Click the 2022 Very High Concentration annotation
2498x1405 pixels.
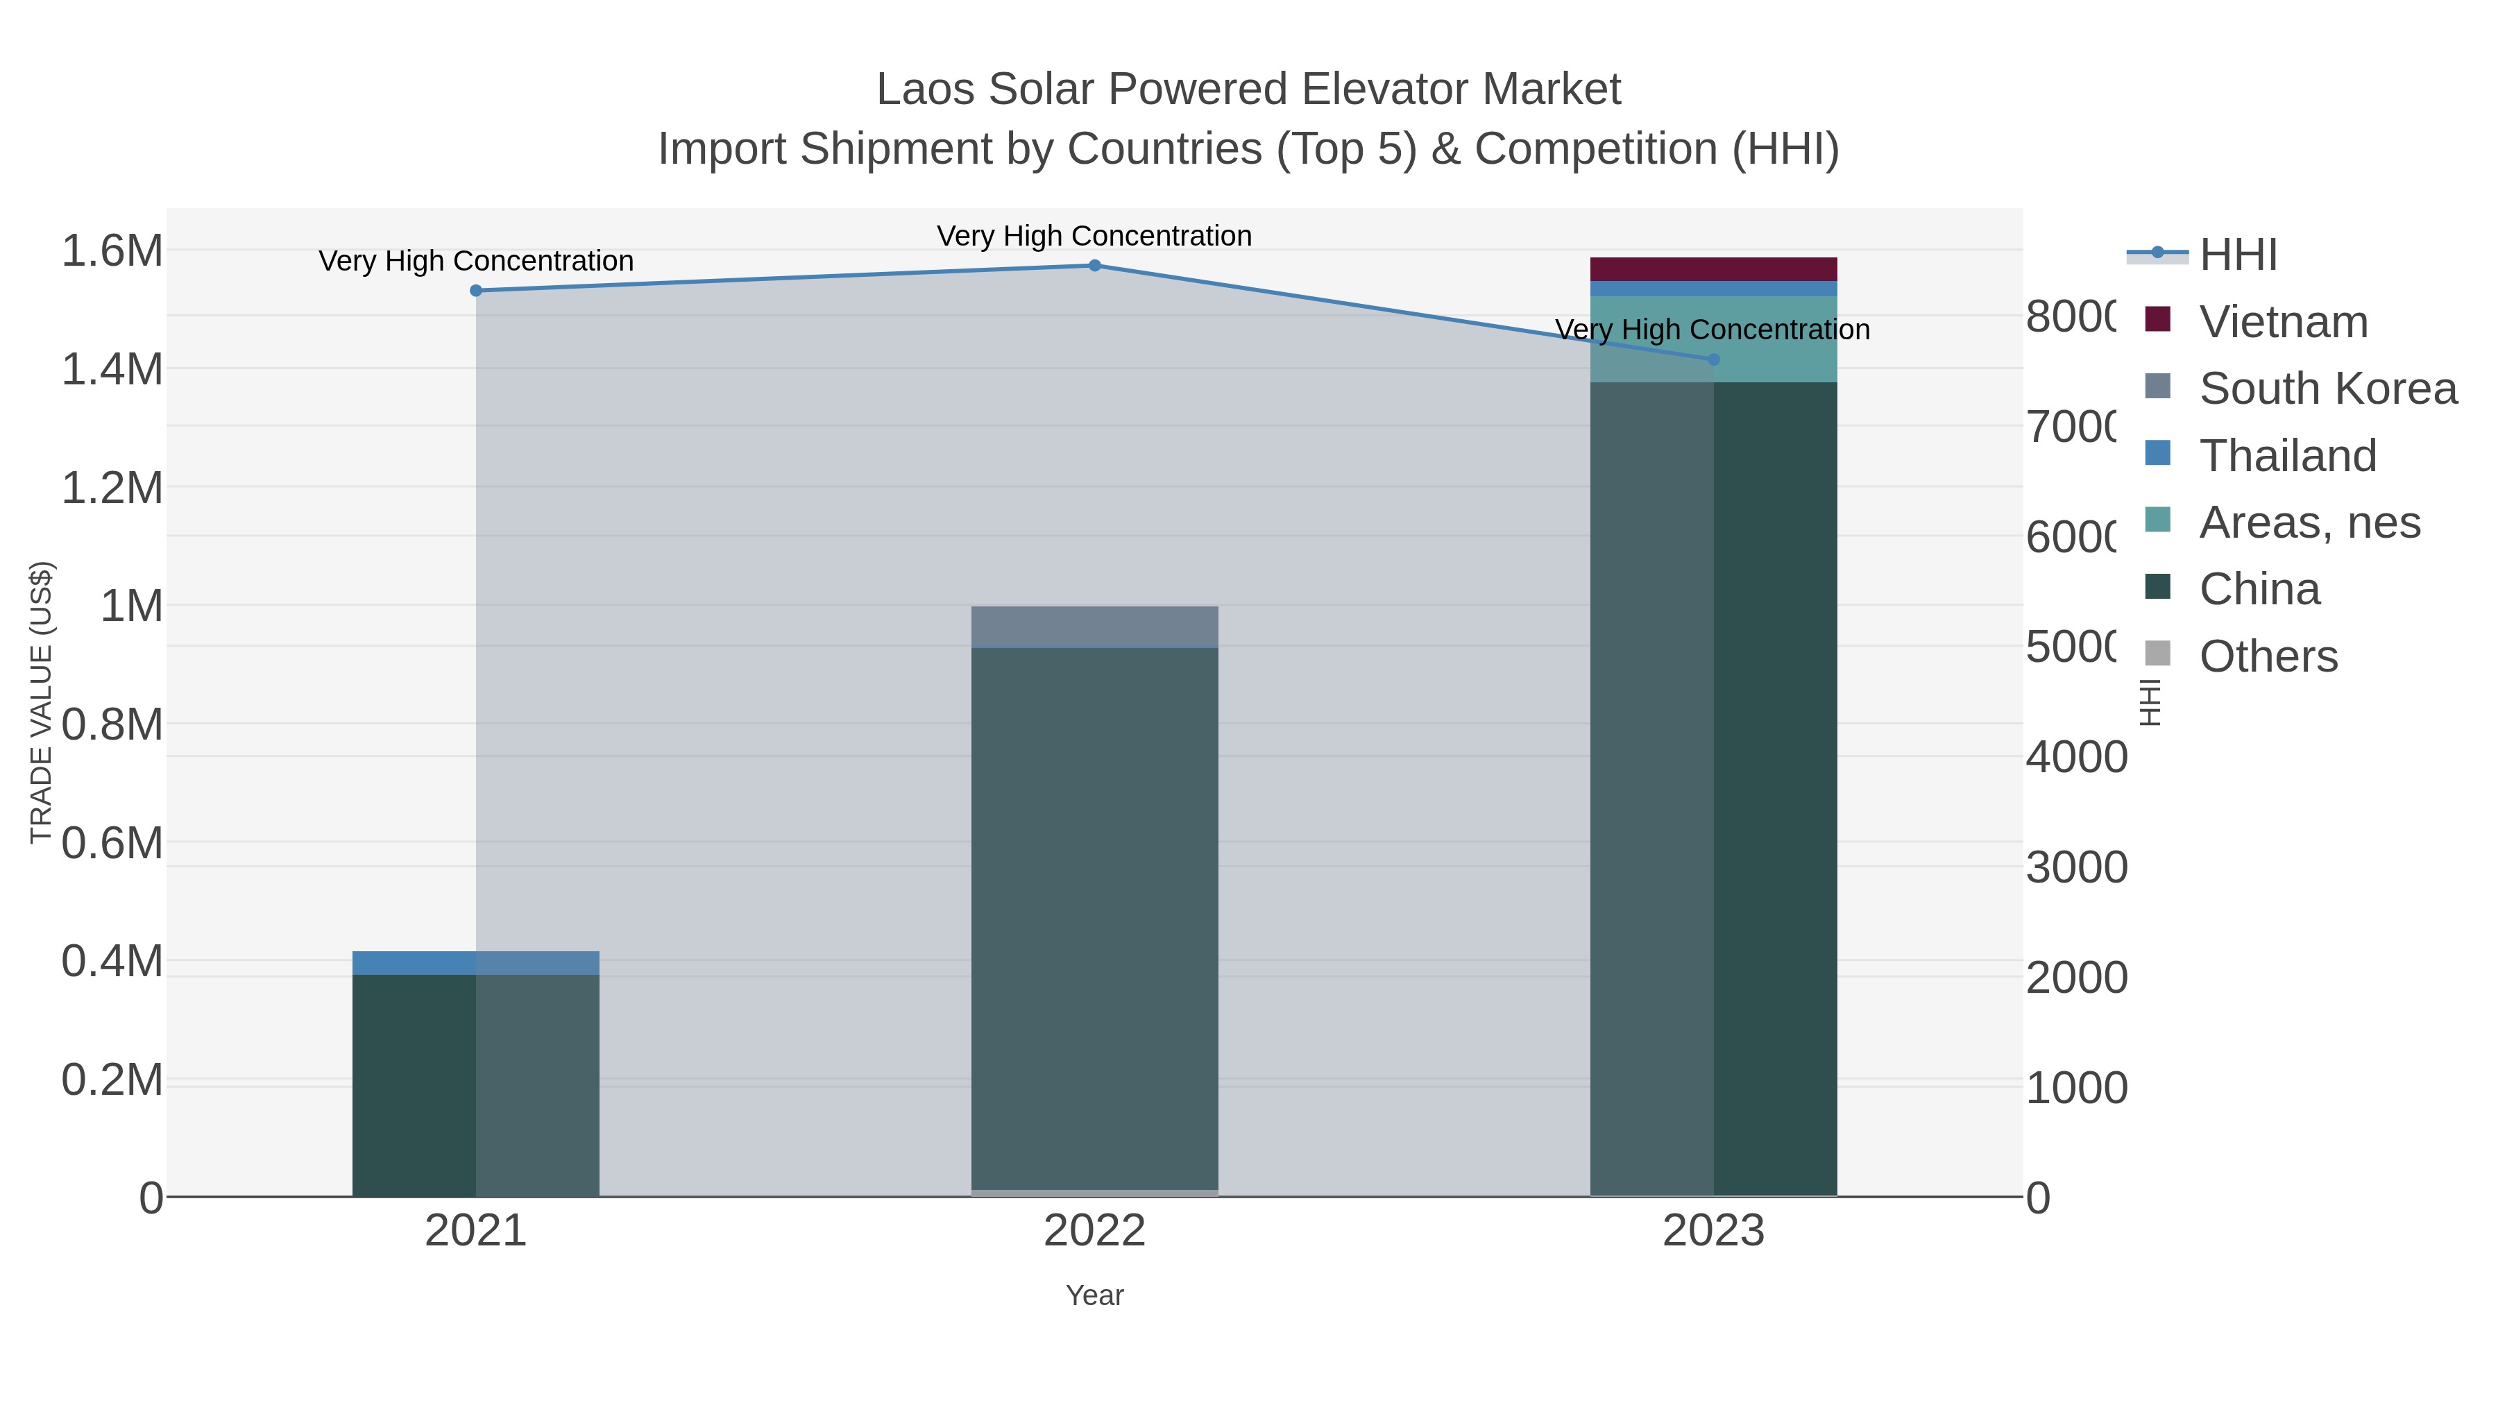1095,236
